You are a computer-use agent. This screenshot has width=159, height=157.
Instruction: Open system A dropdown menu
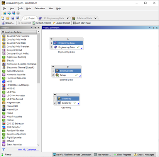(51, 39)
